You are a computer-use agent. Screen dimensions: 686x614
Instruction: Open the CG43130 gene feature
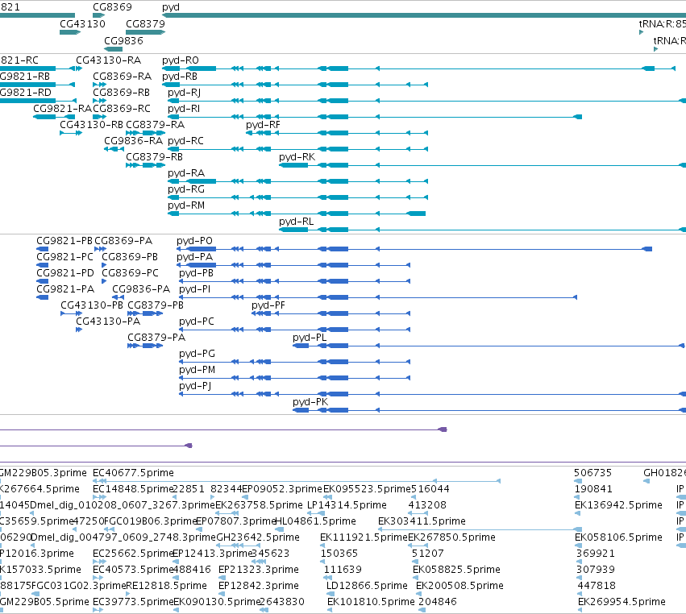tap(70, 32)
